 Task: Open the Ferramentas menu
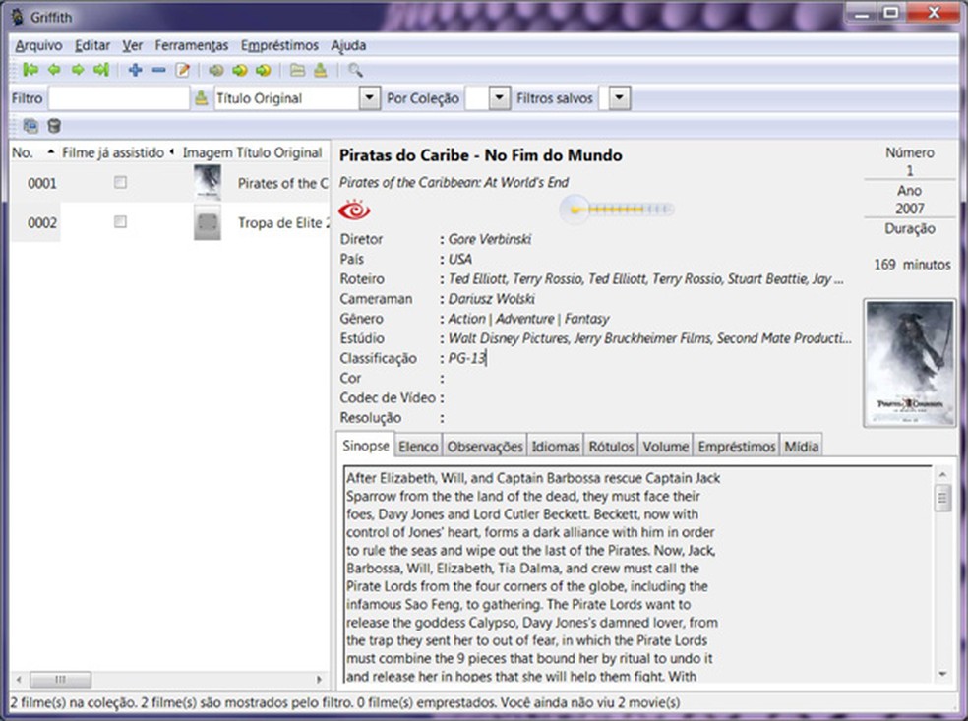(x=192, y=45)
